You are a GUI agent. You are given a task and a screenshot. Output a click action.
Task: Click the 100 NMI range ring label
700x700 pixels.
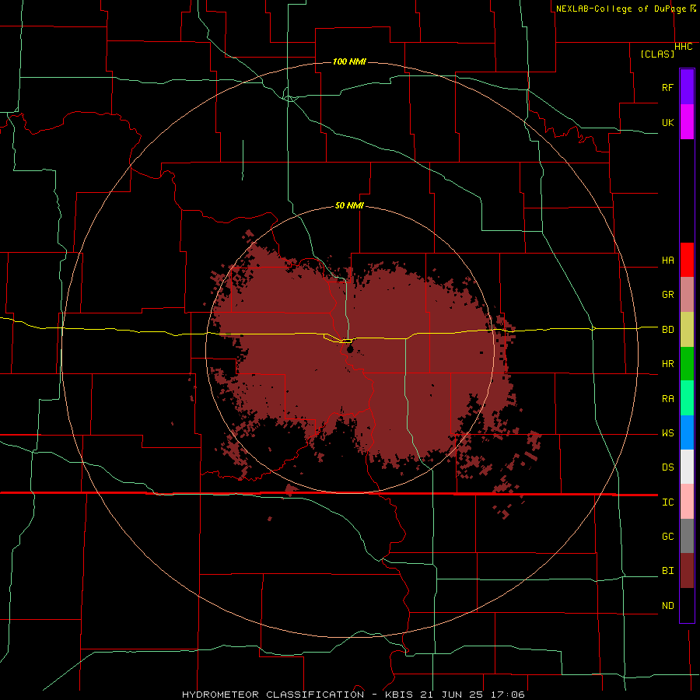[349, 61]
